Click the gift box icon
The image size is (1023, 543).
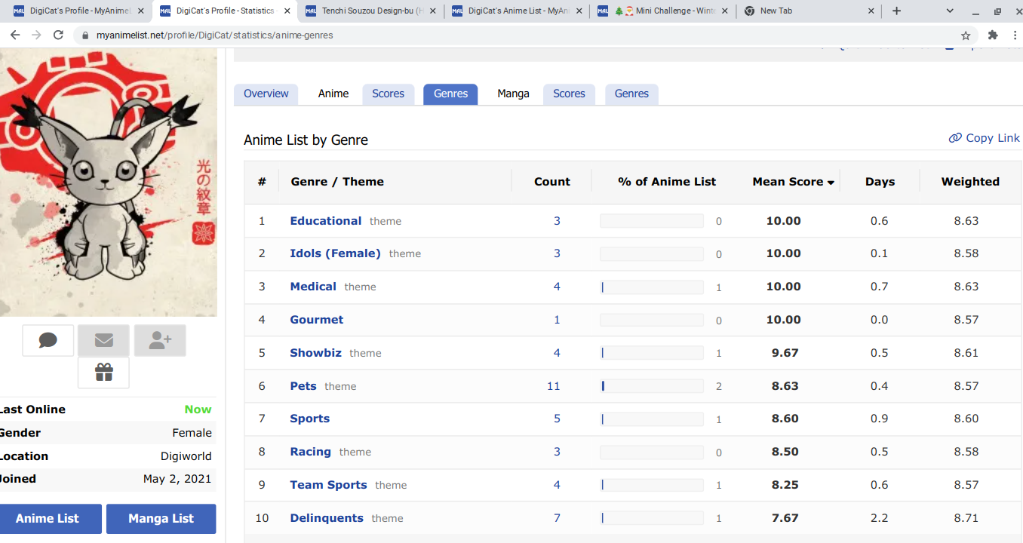pos(104,373)
